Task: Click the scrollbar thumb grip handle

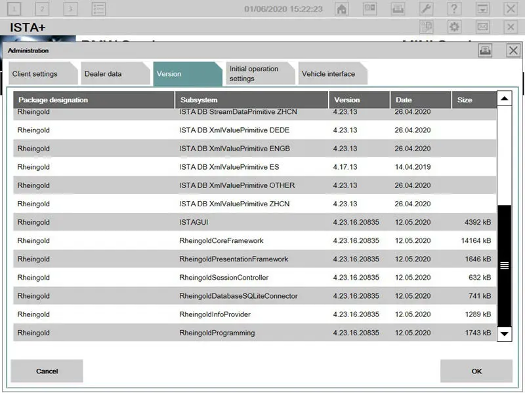Action: pyautogui.click(x=504, y=265)
